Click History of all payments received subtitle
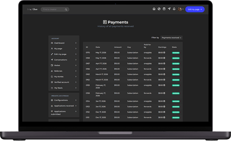231x141 pixels. click(x=115, y=26)
